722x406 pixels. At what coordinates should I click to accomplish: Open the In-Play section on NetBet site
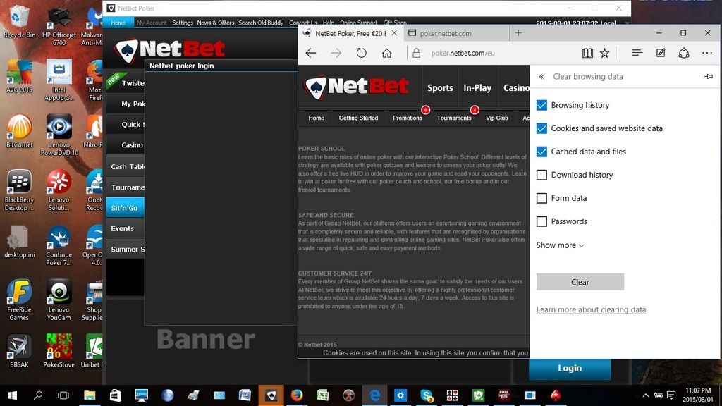pyautogui.click(x=477, y=87)
